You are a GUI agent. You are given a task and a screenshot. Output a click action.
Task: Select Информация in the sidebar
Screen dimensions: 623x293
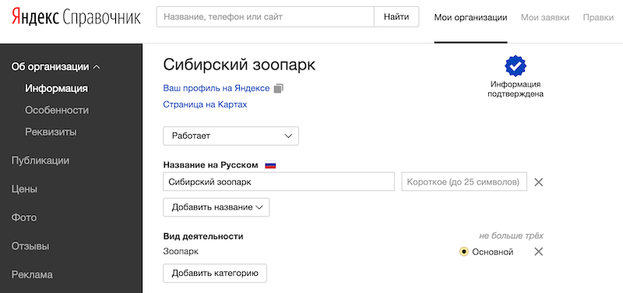56,88
